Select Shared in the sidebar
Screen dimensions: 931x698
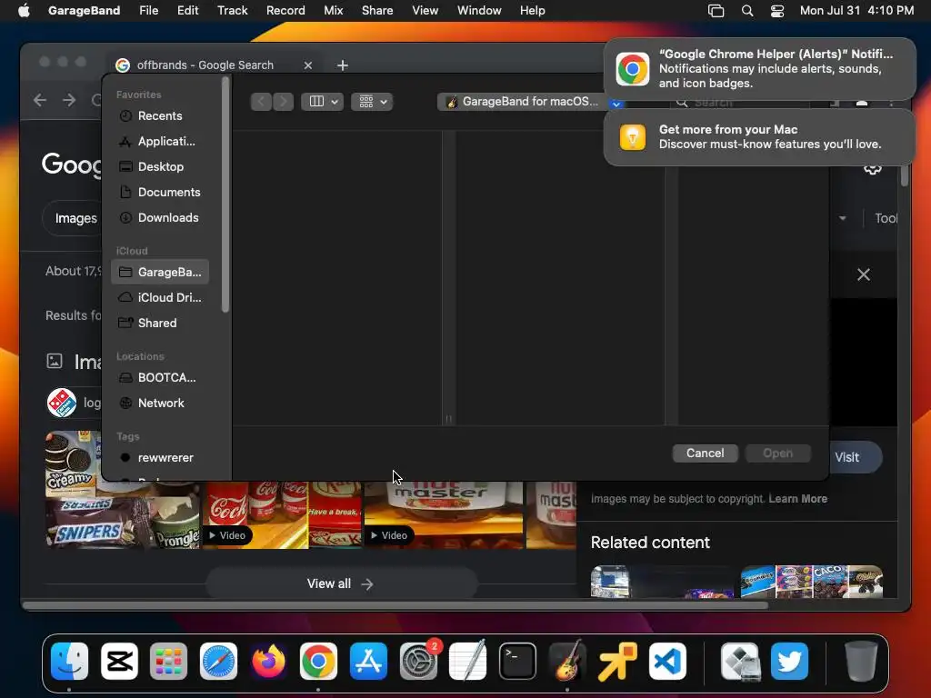tap(160, 323)
